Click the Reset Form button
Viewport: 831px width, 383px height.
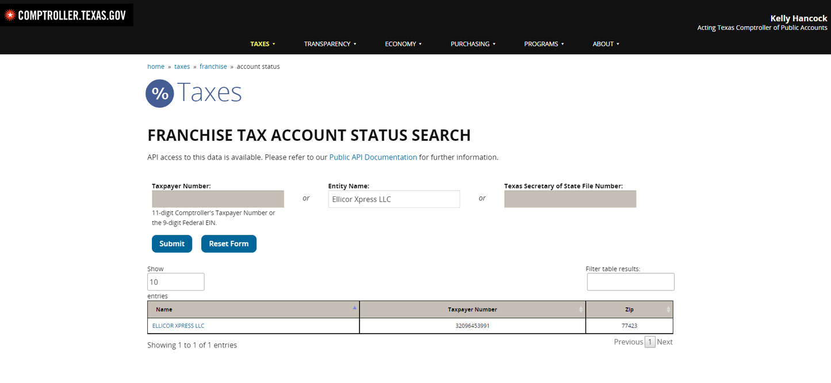[229, 243]
